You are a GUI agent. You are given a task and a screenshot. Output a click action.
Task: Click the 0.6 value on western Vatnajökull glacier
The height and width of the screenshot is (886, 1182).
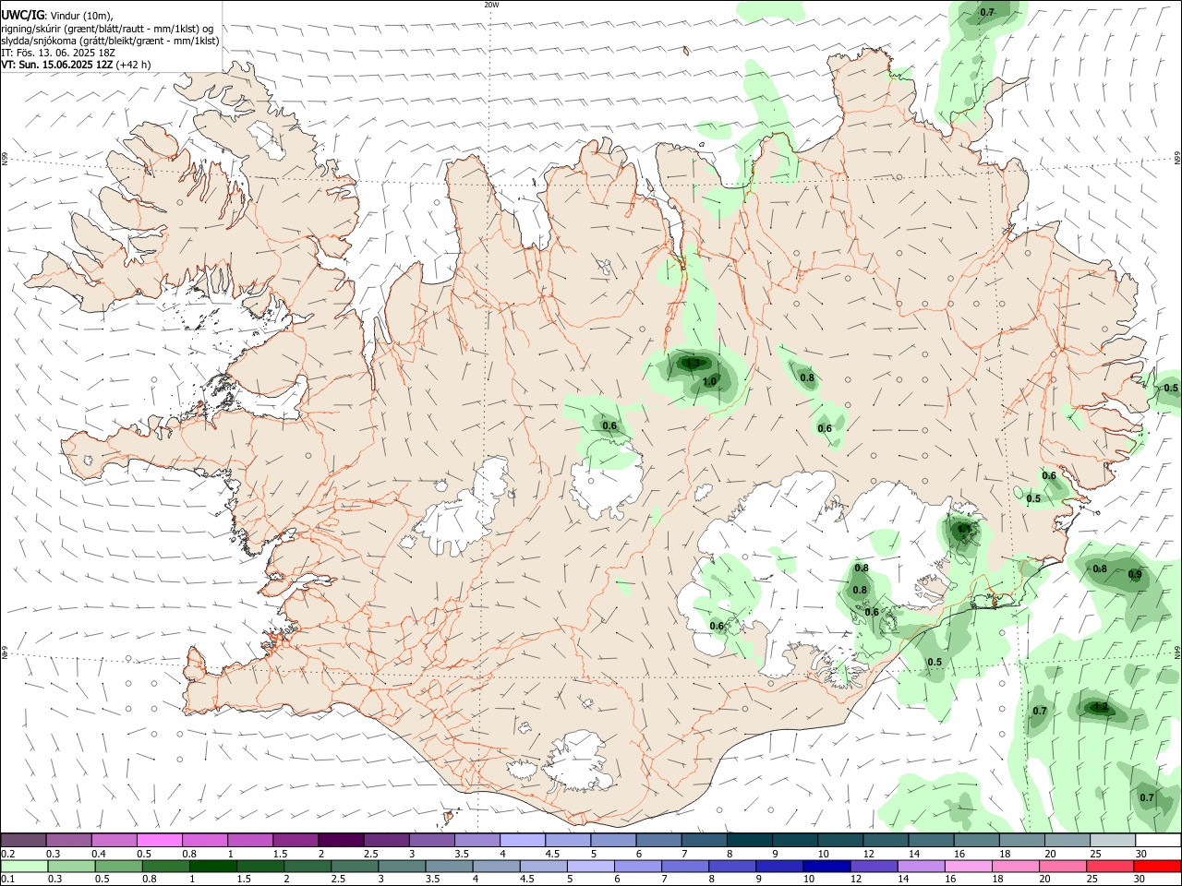click(717, 626)
